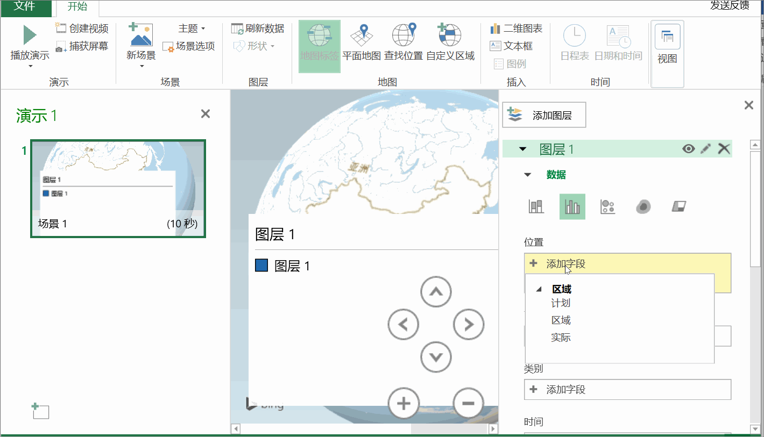The width and height of the screenshot is (764, 437).
Task: Select the region chart type
Action: point(680,207)
